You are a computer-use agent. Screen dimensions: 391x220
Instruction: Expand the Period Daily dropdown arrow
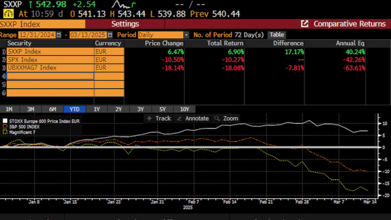(186, 35)
